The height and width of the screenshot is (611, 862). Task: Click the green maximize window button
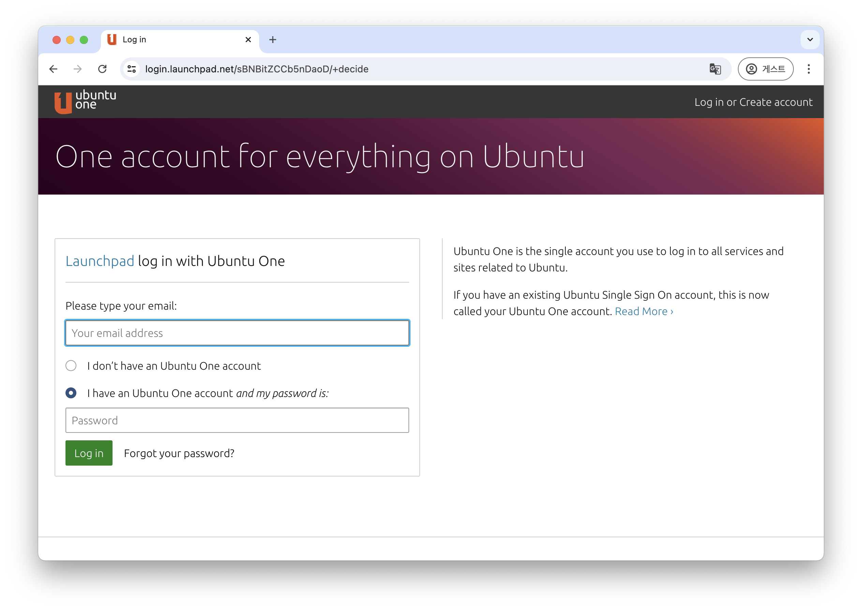click(84, 40)
